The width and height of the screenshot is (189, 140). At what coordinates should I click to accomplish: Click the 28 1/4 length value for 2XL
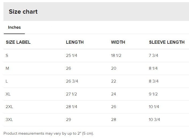point(71,107)
